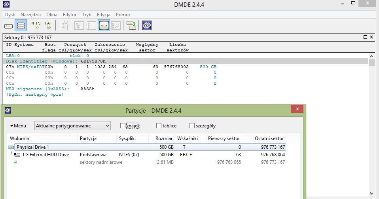
Task: Click the greyed file list toolbar icon
Action: click(91, 25)
